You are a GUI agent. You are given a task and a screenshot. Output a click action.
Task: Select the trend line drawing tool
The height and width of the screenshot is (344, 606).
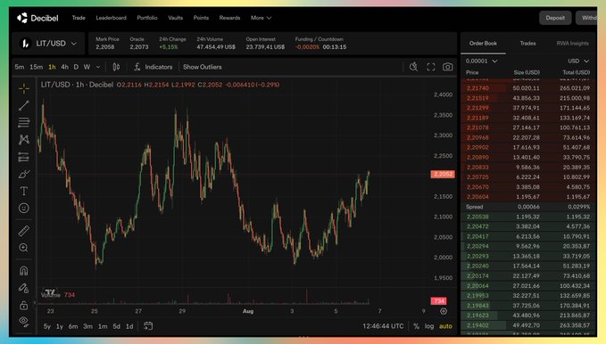coord(23,105)
